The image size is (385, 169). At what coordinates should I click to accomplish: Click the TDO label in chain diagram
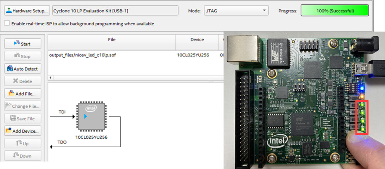(62, 142)
